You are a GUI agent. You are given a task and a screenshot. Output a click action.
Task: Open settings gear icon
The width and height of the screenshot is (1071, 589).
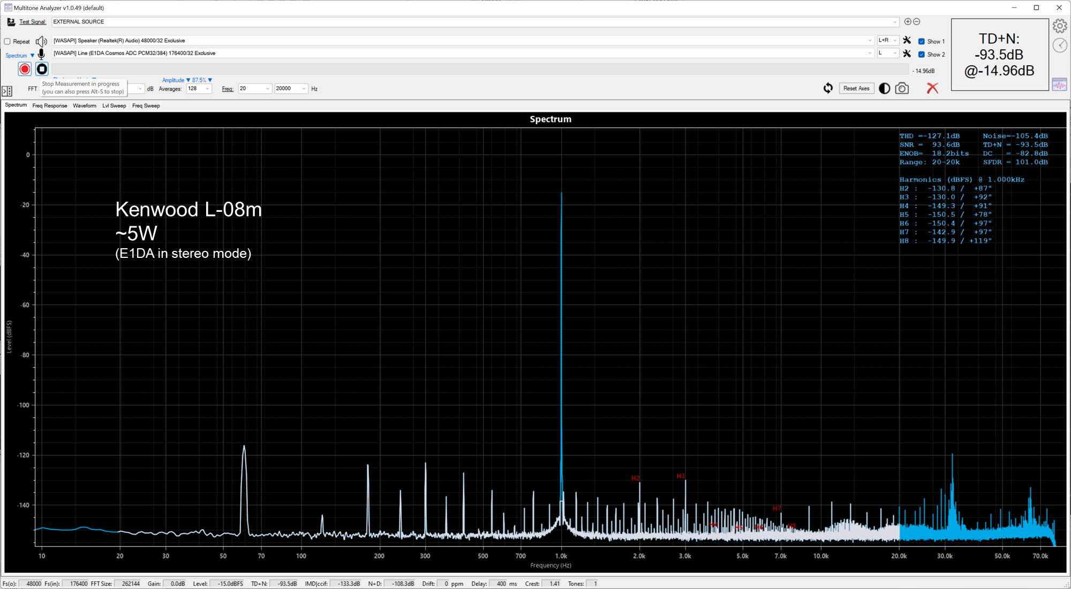click(x=1060, y=26)
